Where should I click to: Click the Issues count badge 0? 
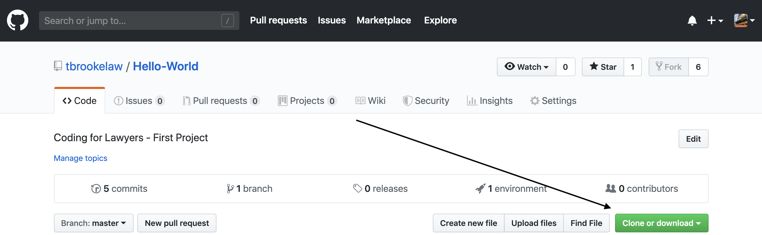(x=160, y=101)
